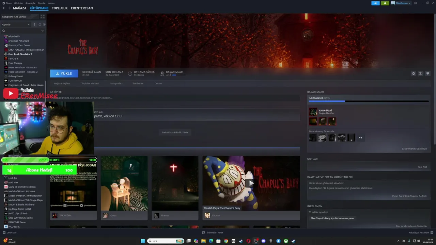Open Opera browser from the taskbar
436x245 pixels.
[248, 241]
